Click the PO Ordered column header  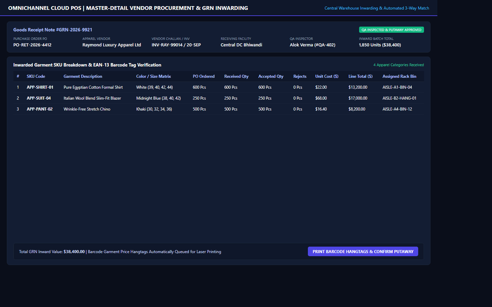204,77
